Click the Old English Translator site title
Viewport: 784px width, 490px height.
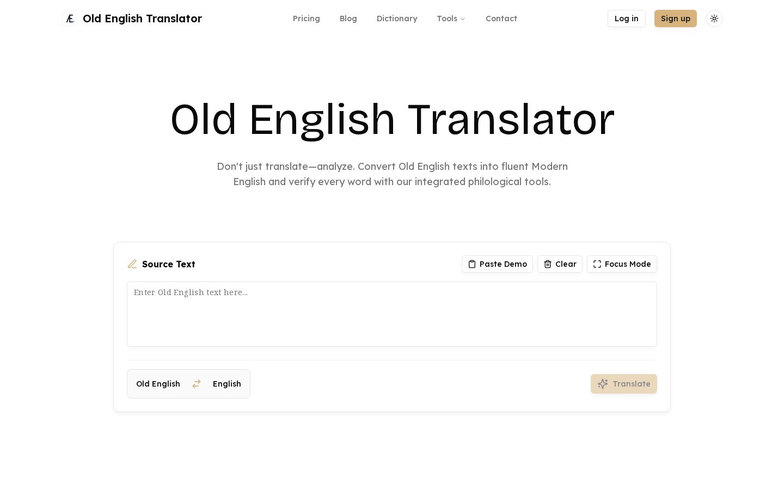click(142, 19)
